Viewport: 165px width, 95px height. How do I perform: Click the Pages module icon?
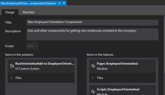93,66
